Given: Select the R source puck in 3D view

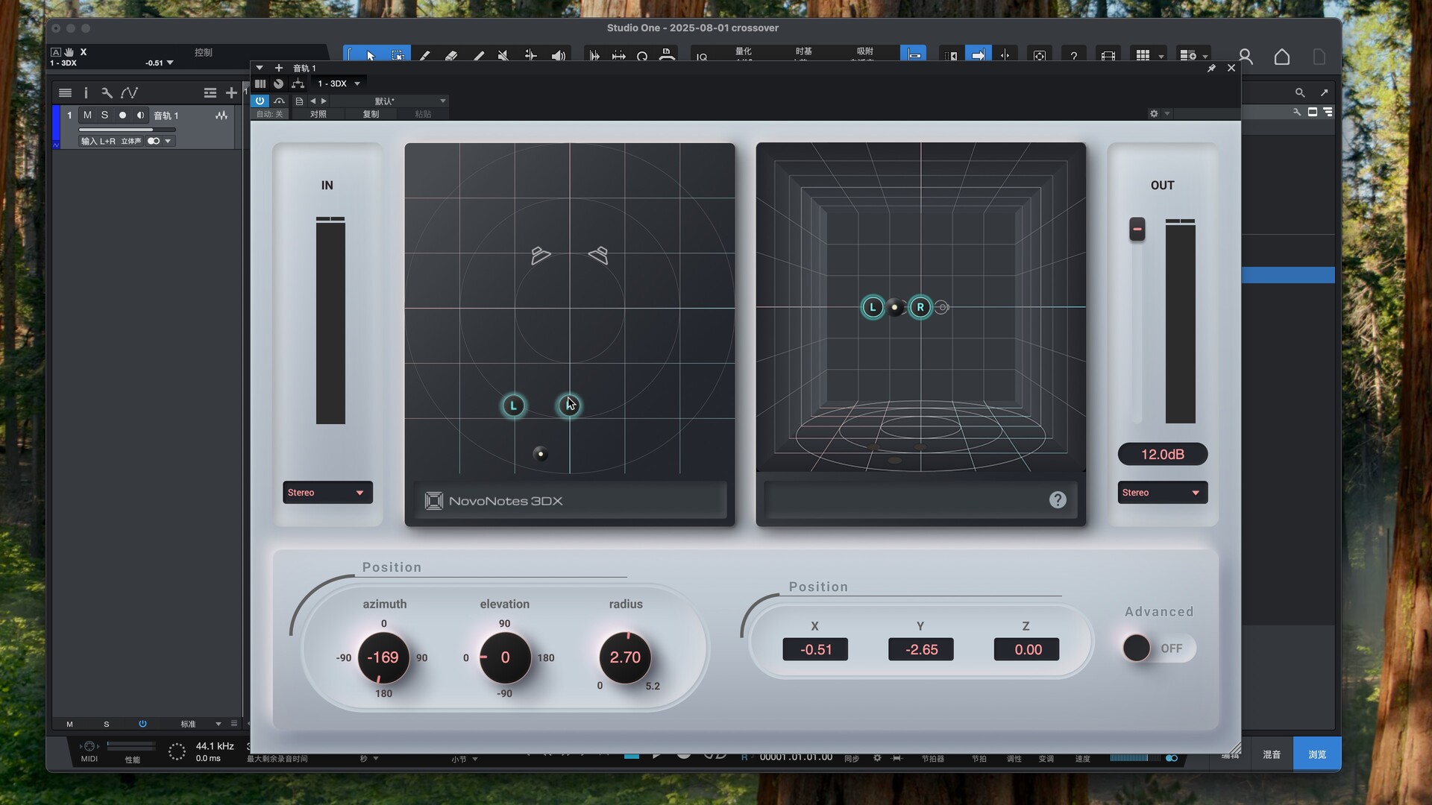Looking at the screenshot, I should coord(920,307).
